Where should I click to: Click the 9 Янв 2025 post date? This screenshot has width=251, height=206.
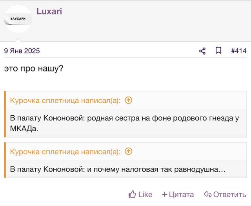(x=22, y=51)
